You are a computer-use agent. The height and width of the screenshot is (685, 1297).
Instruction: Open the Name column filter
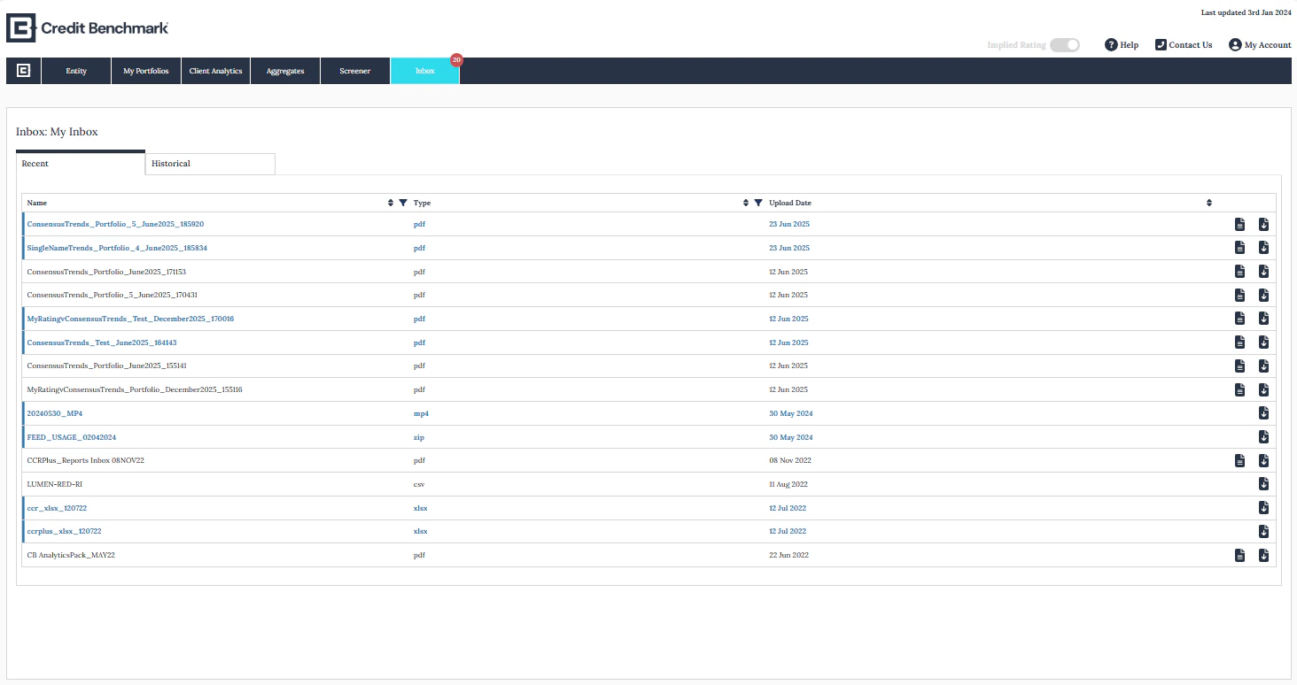[x=403, y=203]
